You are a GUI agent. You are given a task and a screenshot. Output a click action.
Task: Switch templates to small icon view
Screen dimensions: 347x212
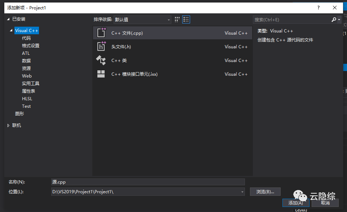click(176, 19)
